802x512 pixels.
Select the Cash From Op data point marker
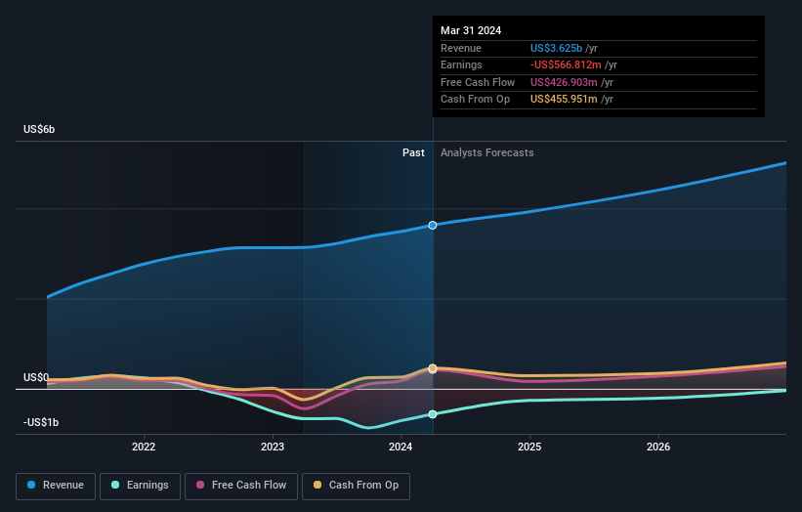(433, 368)
